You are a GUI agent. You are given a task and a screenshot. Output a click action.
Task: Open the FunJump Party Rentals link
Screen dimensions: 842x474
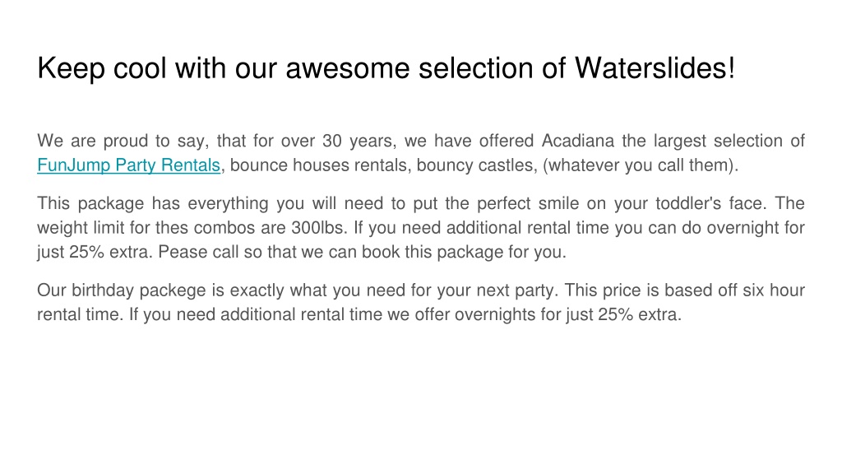click(128, 165)
